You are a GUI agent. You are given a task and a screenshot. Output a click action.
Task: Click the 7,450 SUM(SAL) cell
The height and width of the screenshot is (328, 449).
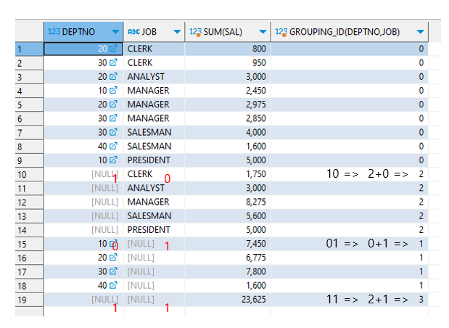[x=228, y=244]
